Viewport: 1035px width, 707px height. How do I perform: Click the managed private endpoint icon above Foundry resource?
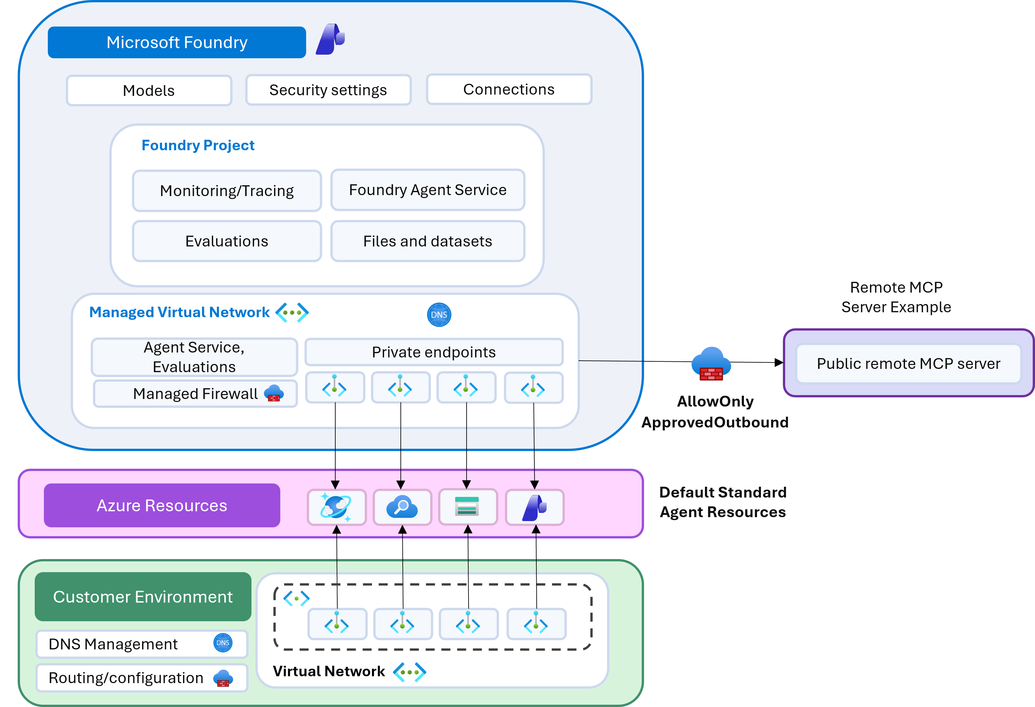point(533,386)
